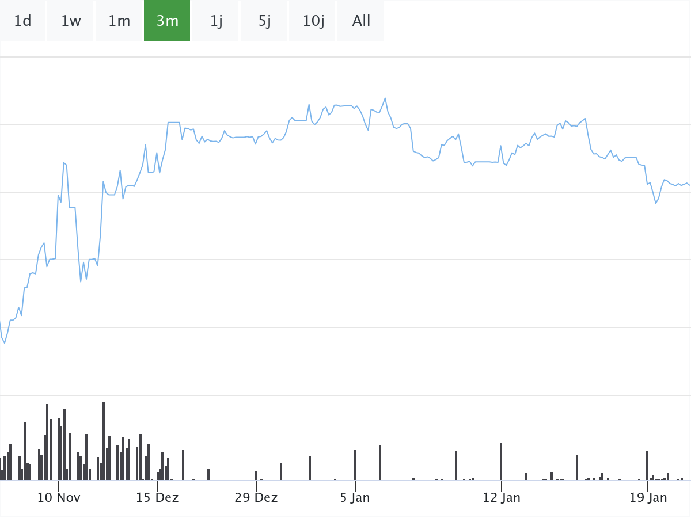Select the 1d time range tab
Screen dimensions: 691x518
(x=22, y=21)
